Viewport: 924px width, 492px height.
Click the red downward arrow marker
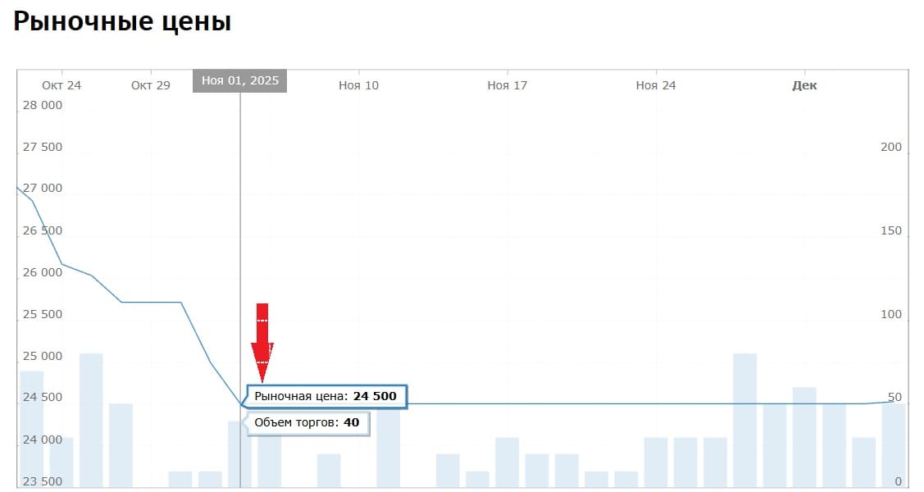(x=262, y=341)
